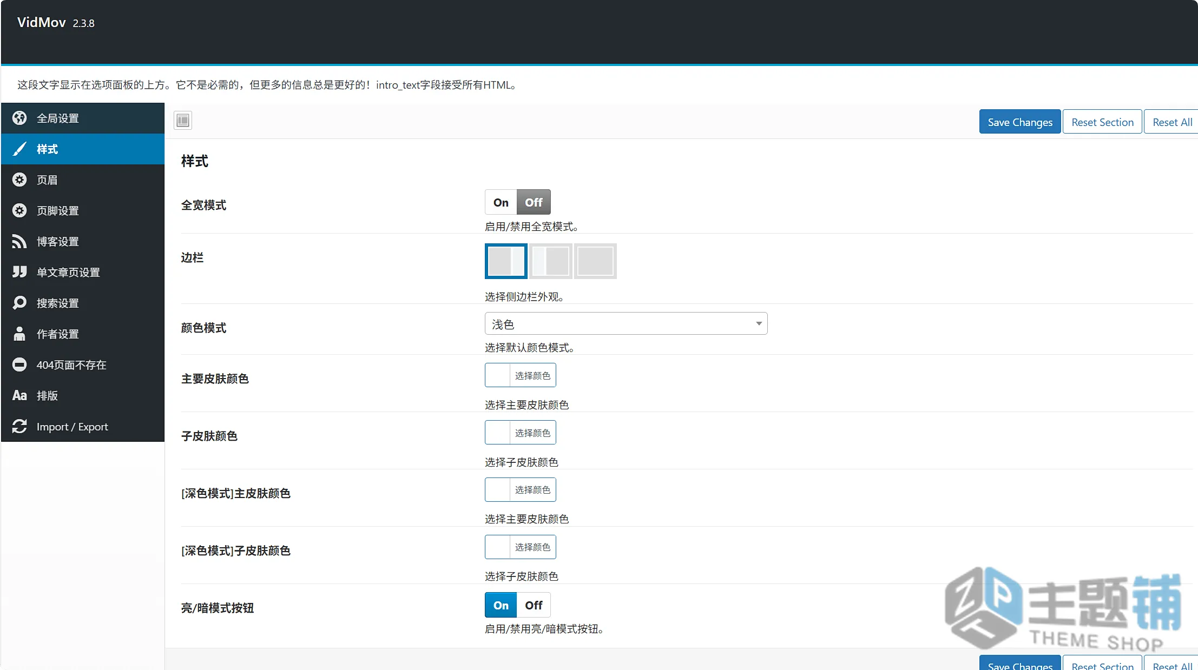The width and height of the screenshot is (1198, 670).
Task: Open the 单文章页设置 section
Action: 83,272
